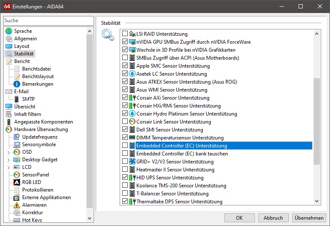Screen dimensions: 330x226
Task: Uncheck Apple SMC Sensor Unterstützung
Action: click(x=125, y=66)
